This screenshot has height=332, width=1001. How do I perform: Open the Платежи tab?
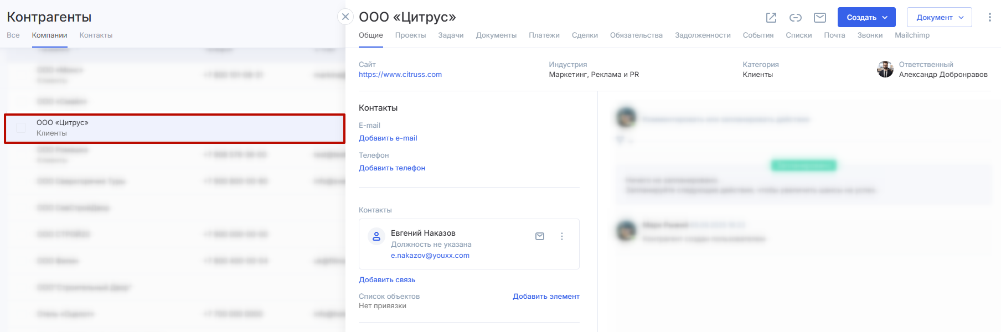click(x=544, y=35)
